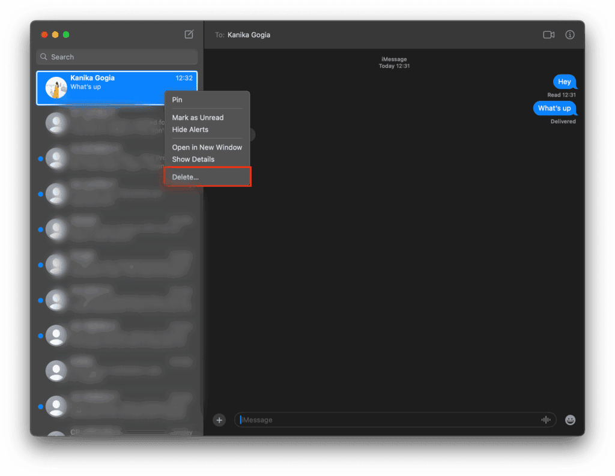This screenshot has height=476, width=615.
Task: Click an unread blue dot indicator
Action: 40,158
